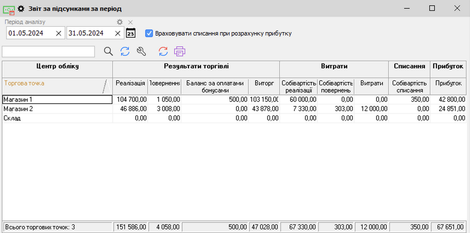Click the 'Виторг' column header

click(x=264, y=83)
